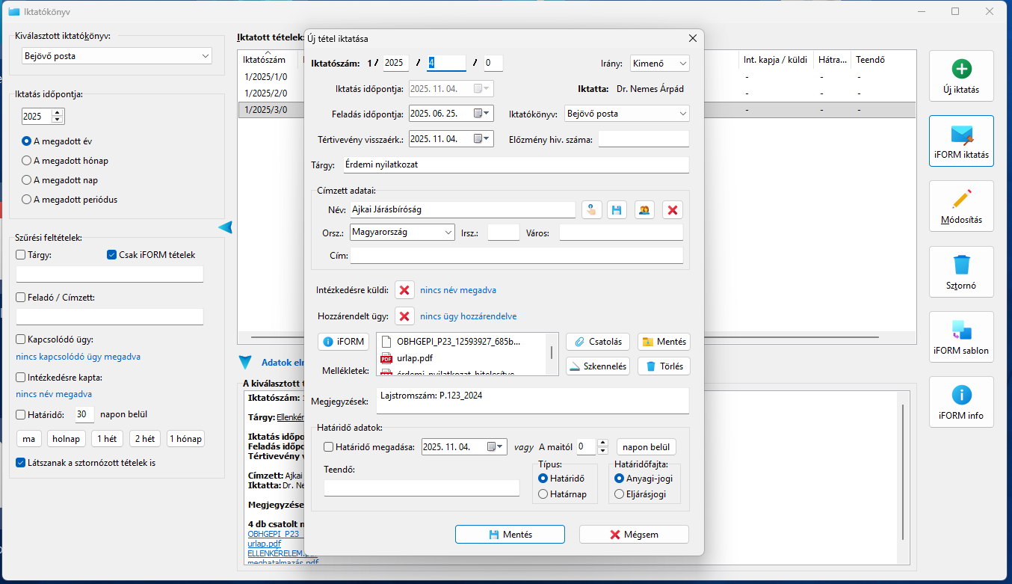Open iFORM iktatás from the right sidebar
This screenshot has width=1012, height=584.
pyautogui.click(x=961, y=141)
